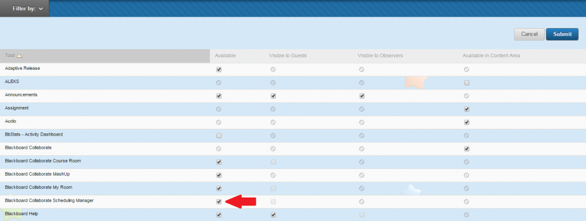Click Visible to Guests checkbox for Course Room

click(273, 162)
